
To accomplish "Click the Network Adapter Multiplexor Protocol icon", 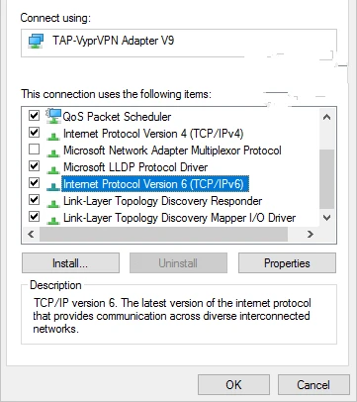I will (53, 152).
